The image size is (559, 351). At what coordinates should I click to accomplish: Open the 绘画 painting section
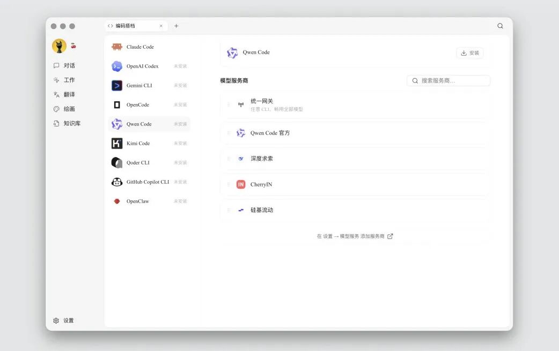pyautogui.click(x=64, y=109)
